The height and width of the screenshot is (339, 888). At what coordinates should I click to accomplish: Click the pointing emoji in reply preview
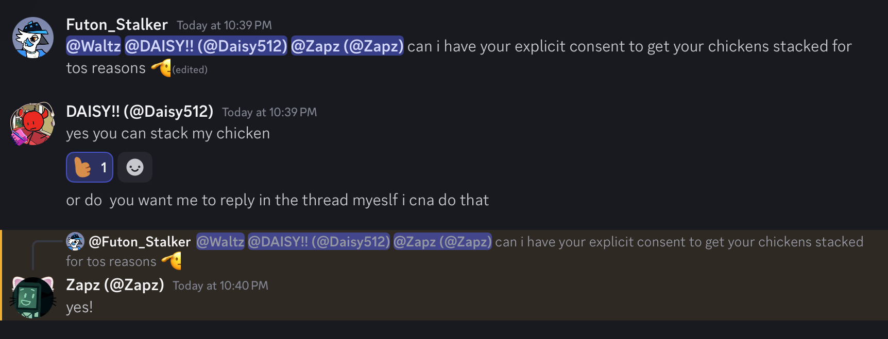[x=172, y=261]
